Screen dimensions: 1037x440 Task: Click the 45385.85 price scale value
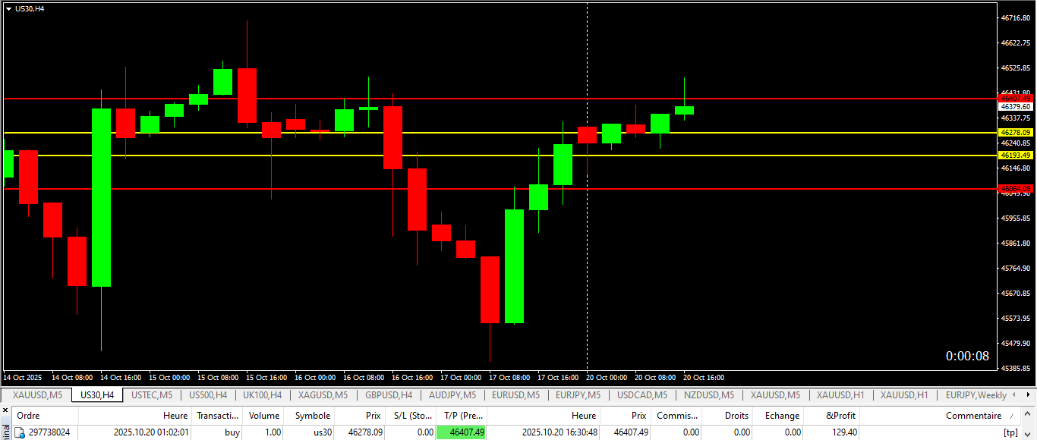[1016, 368]
